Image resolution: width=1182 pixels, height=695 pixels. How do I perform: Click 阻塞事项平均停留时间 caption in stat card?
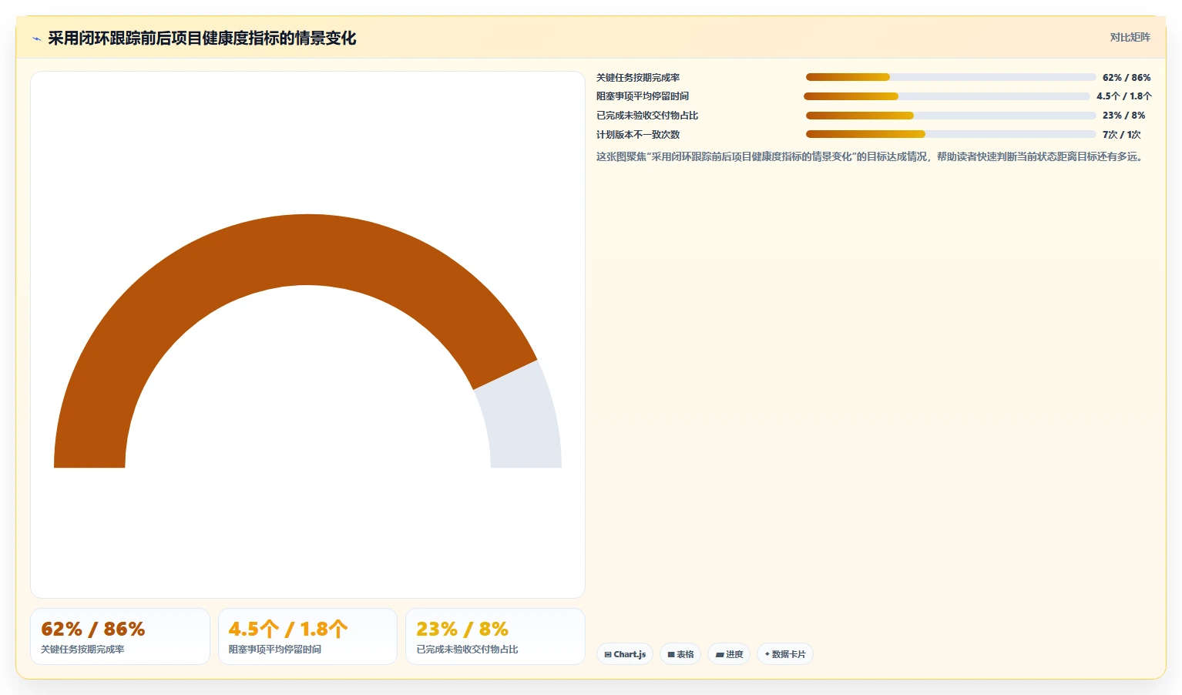[275, 650]
